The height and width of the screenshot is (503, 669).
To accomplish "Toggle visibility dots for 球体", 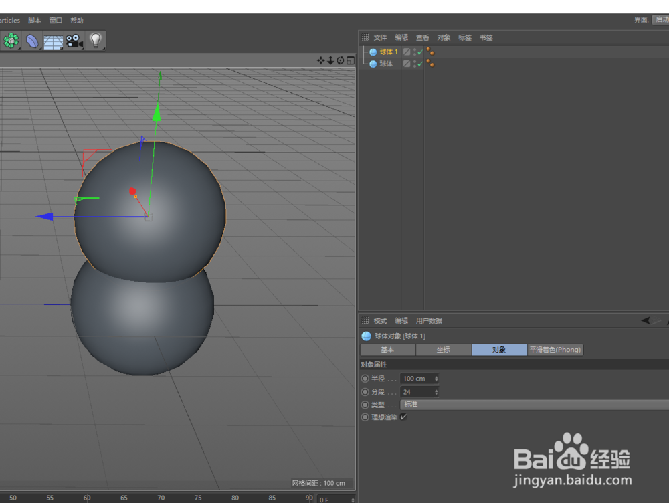I will click(x=415, y=64).
